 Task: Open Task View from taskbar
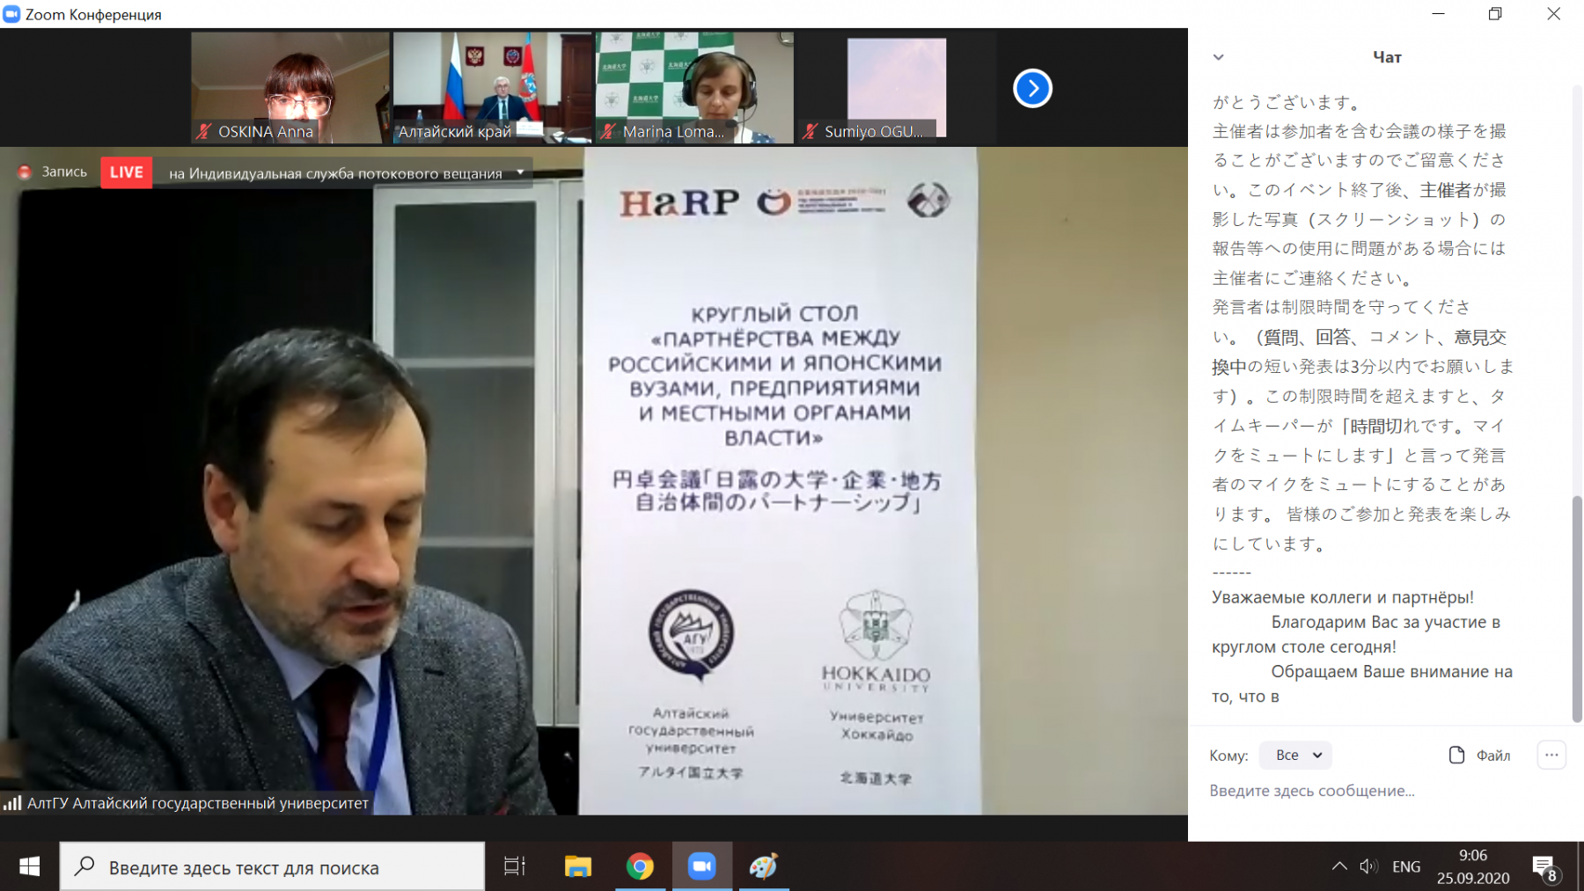[x=515, y=867]
